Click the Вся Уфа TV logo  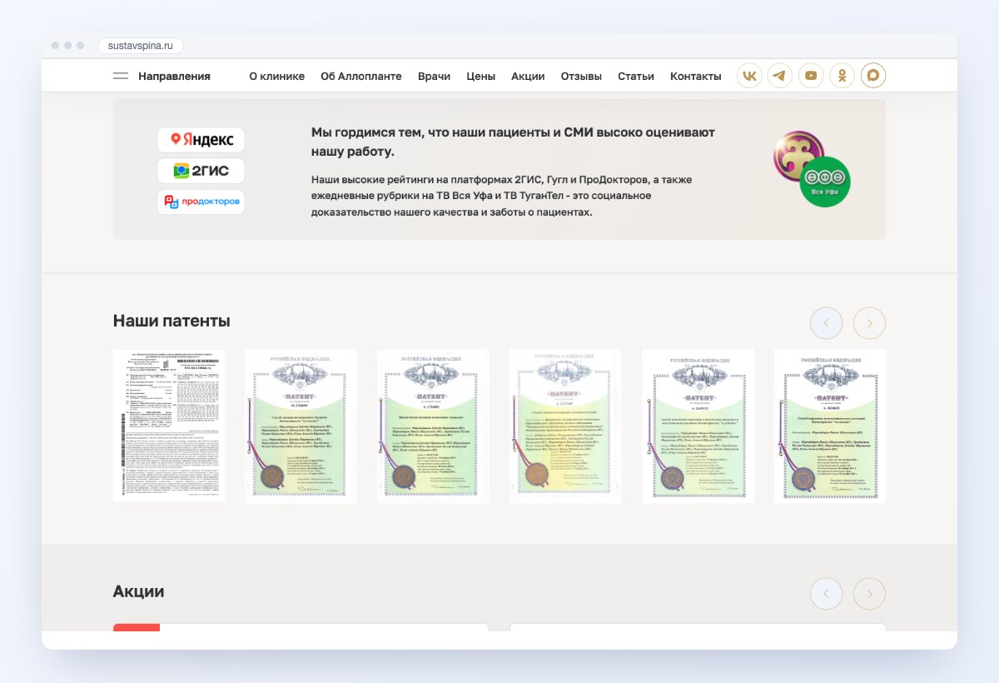pos(825,181)
